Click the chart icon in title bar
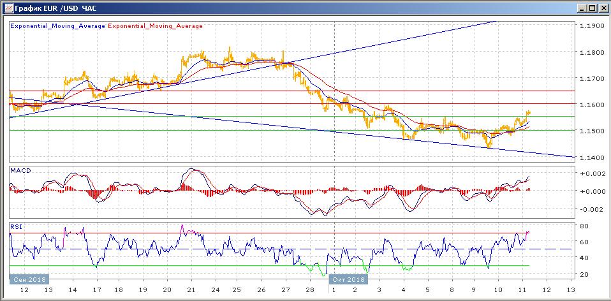Image resolution: width=611 pixels, height=301 pixels. [7, 8]
